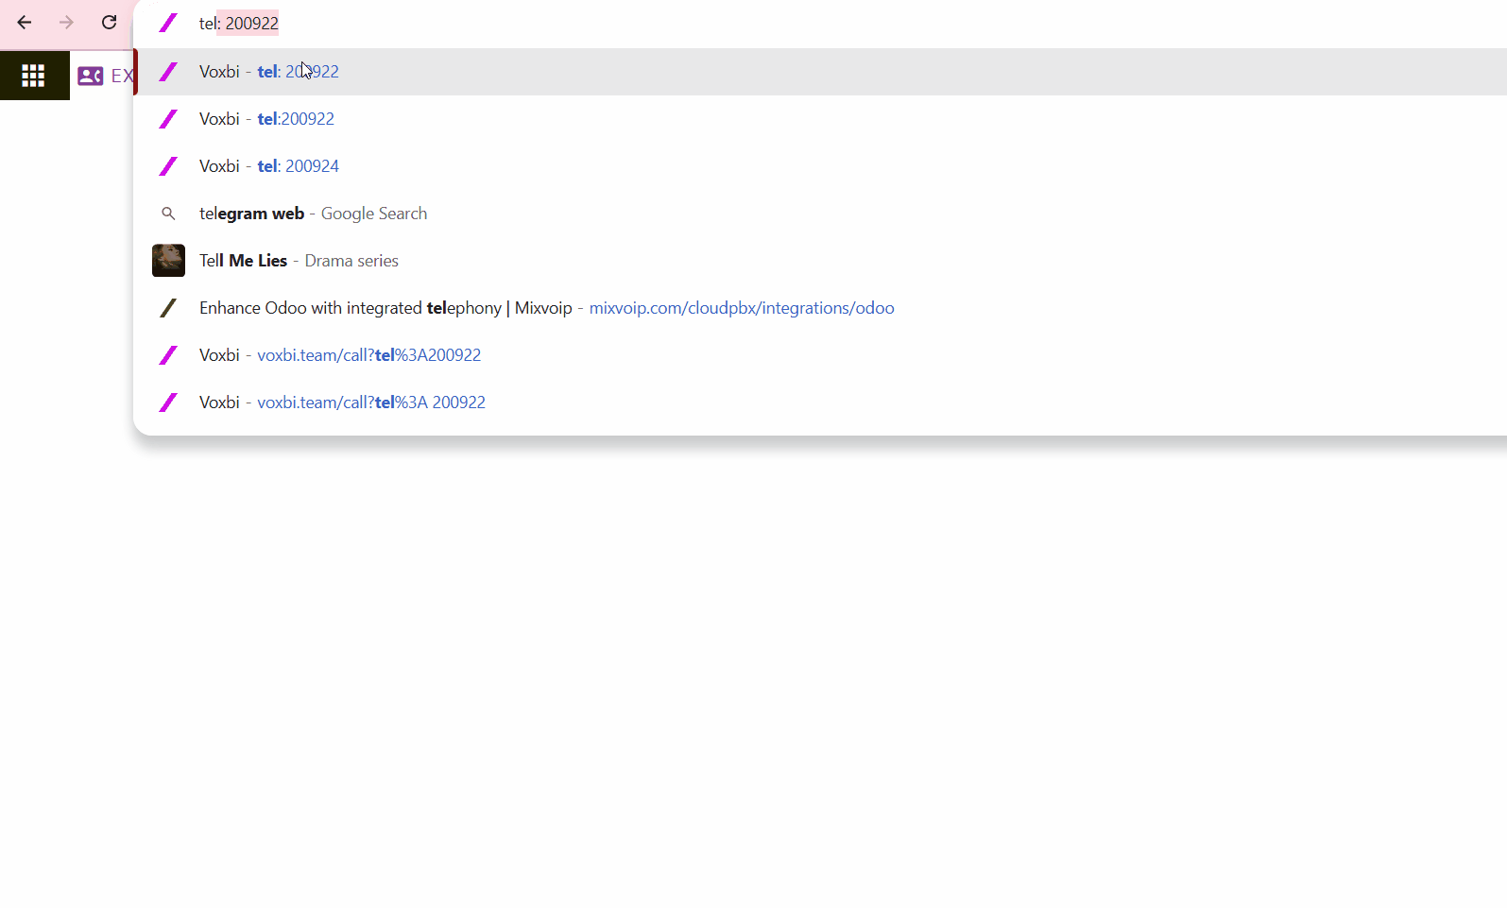Click the Tell Me Lies thumbnail image
Image resolution: width=1507 pixels, height=908 pixels.
pos(168,261)
